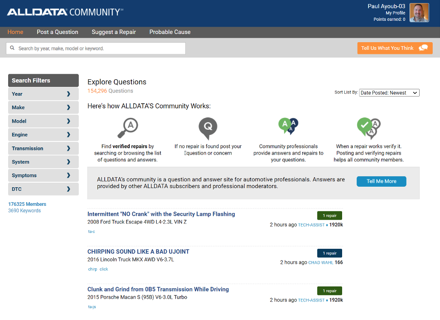Image resolution: width=440 pixels, height=320 pixels.
Task: Click the Tell Us What You Think button
Action: click(395, 48)
